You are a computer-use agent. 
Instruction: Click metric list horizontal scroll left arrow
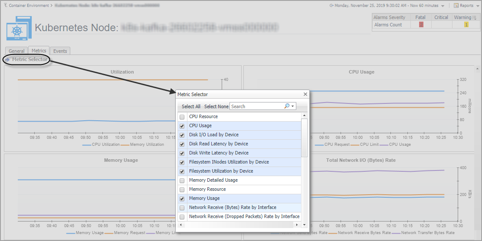(x=181, y=225)
